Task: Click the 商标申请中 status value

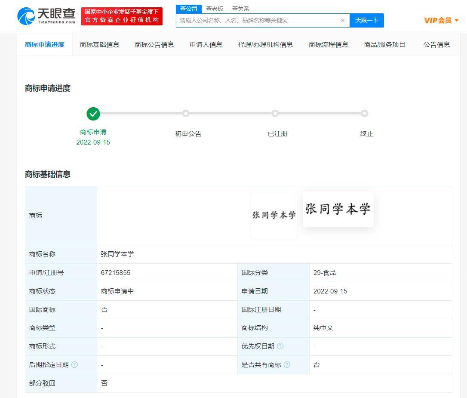Action: point(117,291)
